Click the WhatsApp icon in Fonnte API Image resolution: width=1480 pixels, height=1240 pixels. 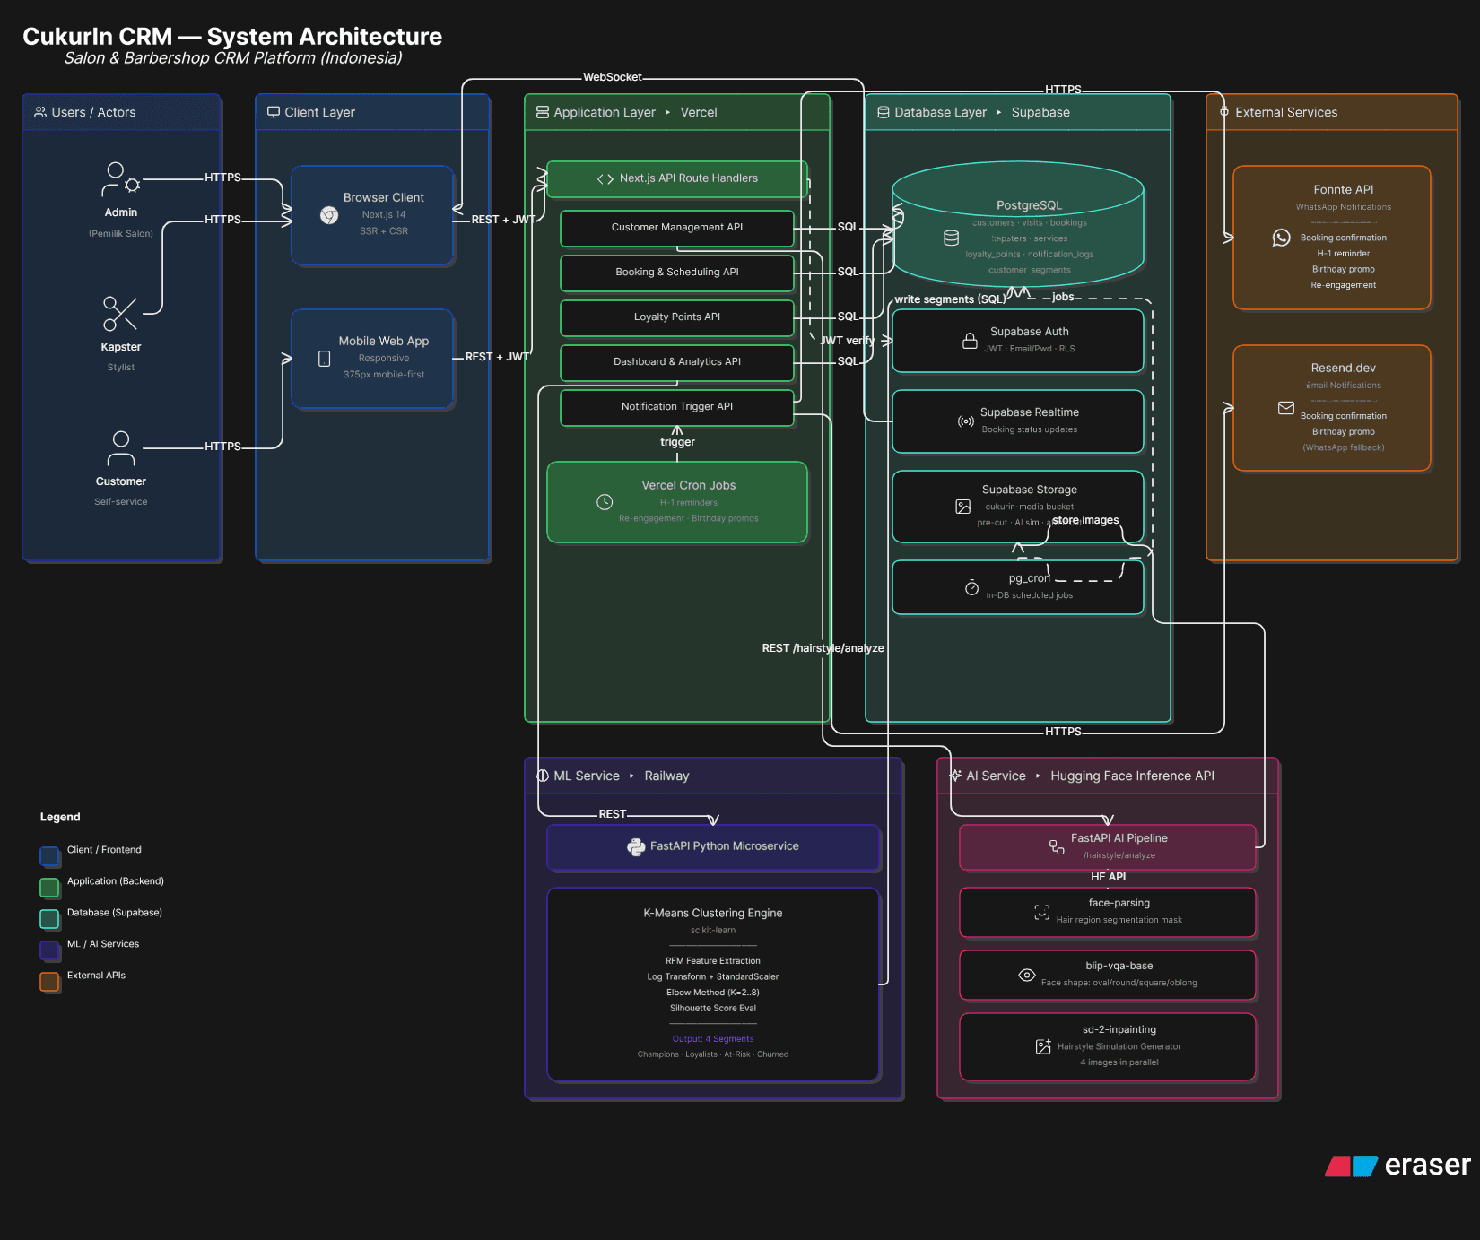click(x=1282, y=238)
